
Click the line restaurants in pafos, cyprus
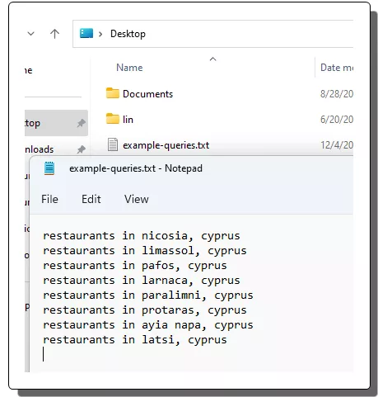(x=135, y=266)
